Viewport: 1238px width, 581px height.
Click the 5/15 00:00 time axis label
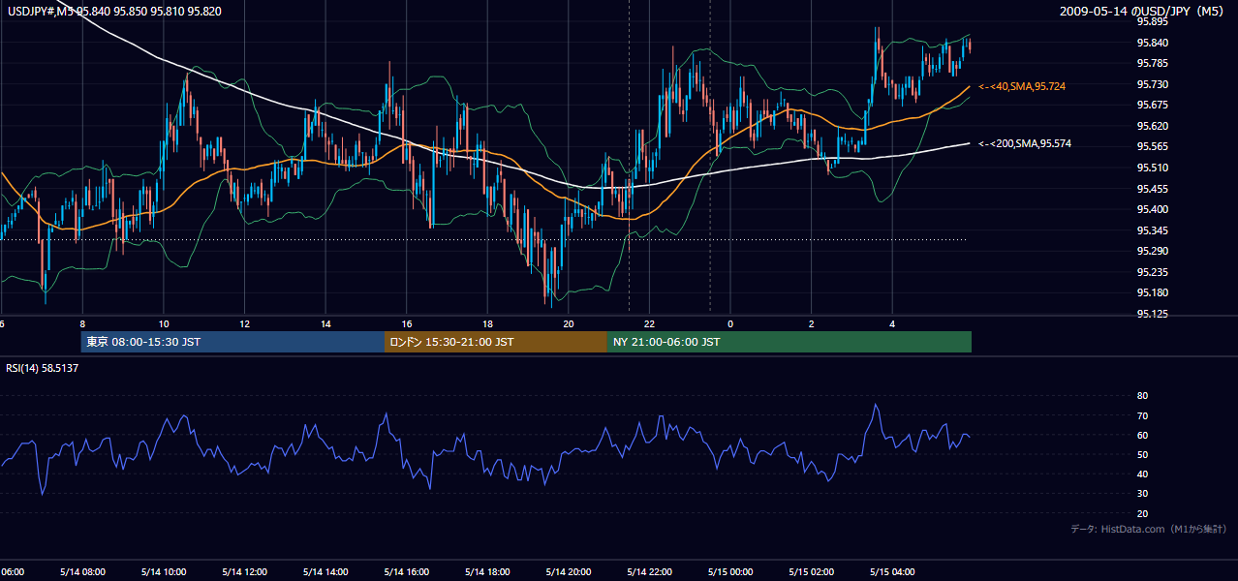pos(730,571)
